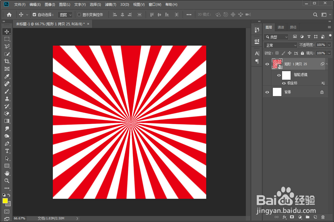This screenshot has width=334, height=222.
Task: Expand status bar info arrow
Action: point(77,218)
